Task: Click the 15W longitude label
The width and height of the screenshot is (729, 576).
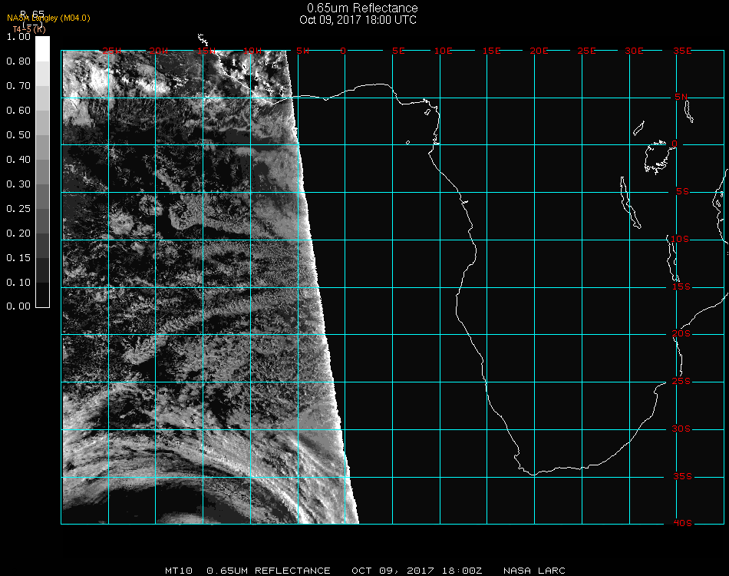Action: [206, 51]
